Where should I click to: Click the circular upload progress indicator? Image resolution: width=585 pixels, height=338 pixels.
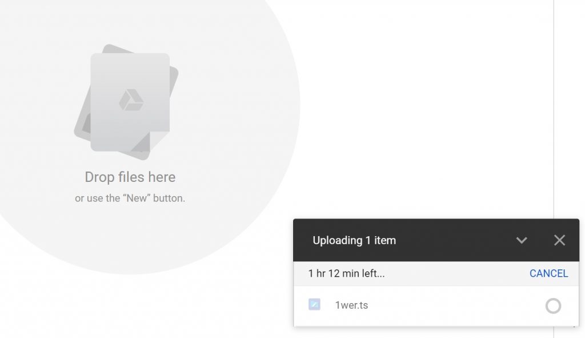click(x=553, y=306)
